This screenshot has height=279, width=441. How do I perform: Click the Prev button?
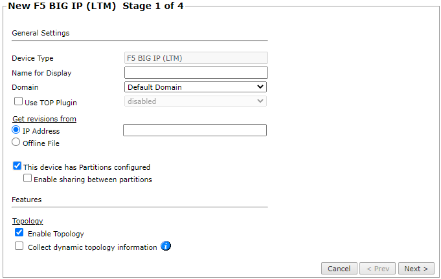click(x=377, y=268)
